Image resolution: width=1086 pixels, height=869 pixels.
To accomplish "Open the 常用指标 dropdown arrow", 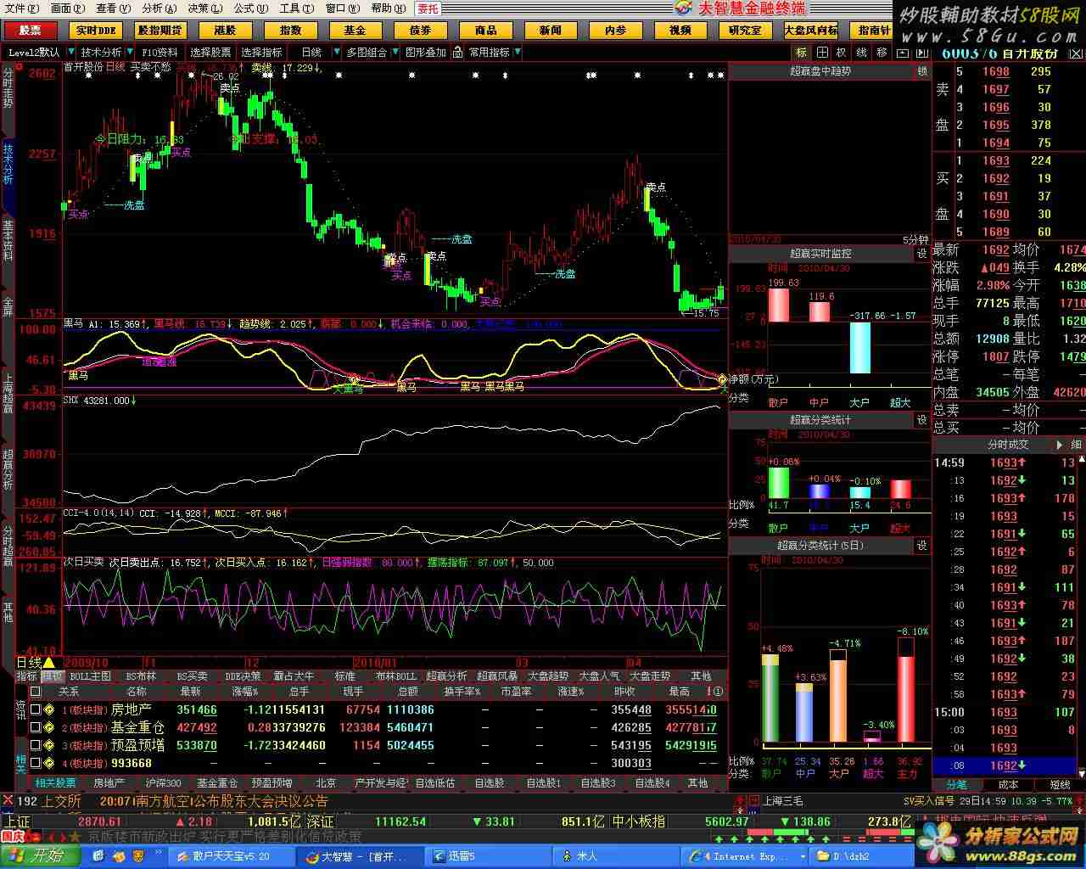I will click(517, 53).
